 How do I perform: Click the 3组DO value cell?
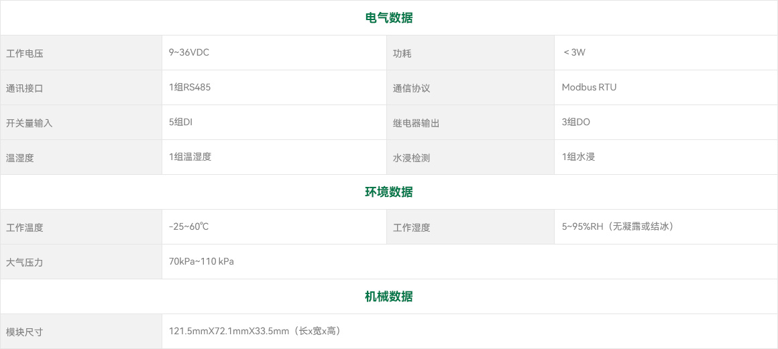coord(576,123)
